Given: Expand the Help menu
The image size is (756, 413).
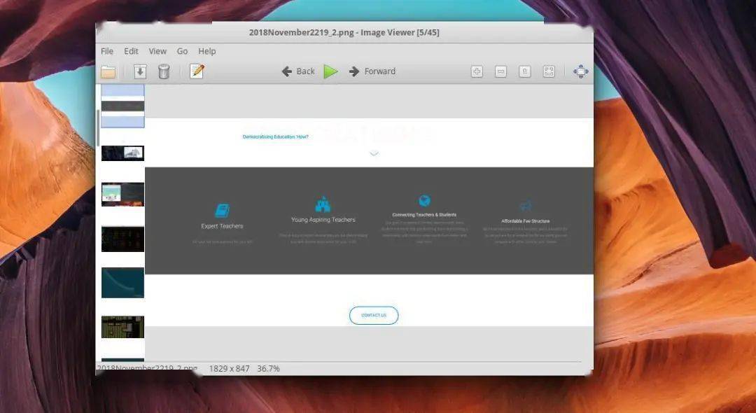Looking at the screenshot, I should point(206,51).
